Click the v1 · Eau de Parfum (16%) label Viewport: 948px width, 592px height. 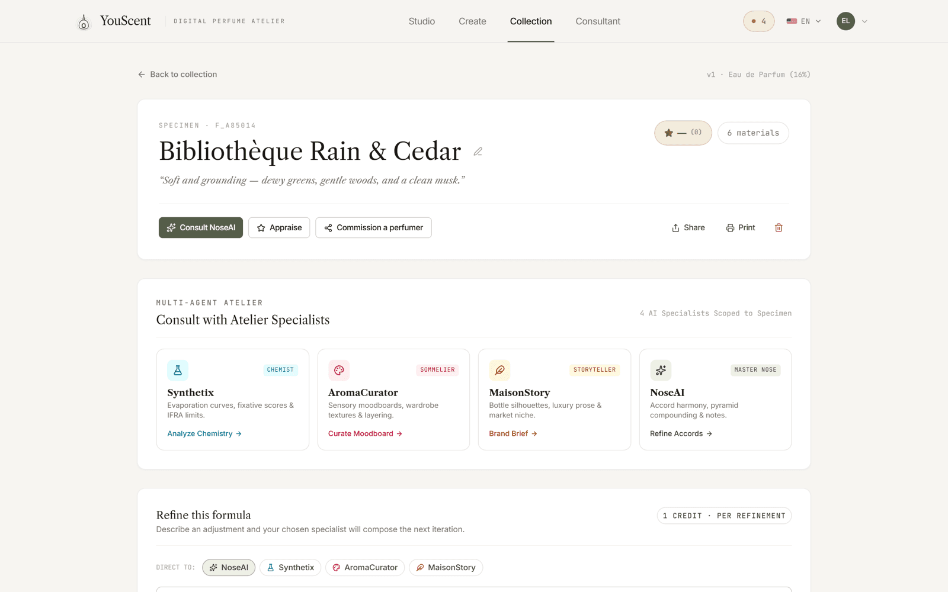pos(758,75)
